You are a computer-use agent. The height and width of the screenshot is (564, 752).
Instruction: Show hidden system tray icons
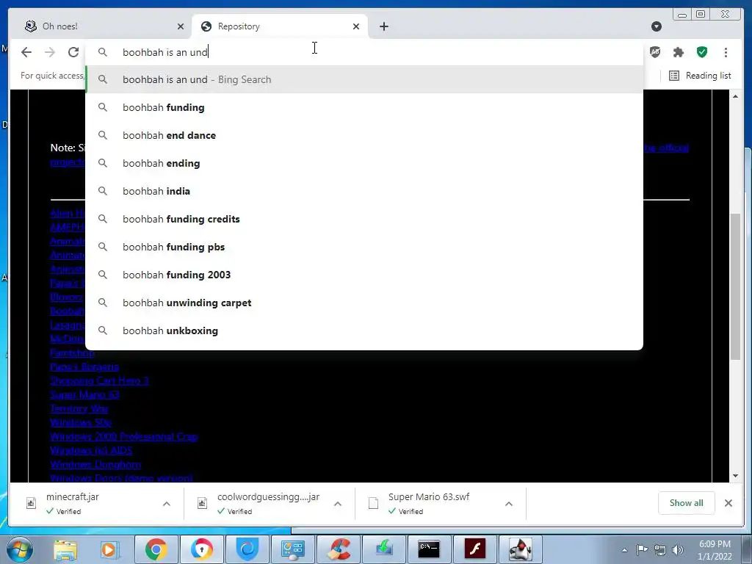point(624,550)
